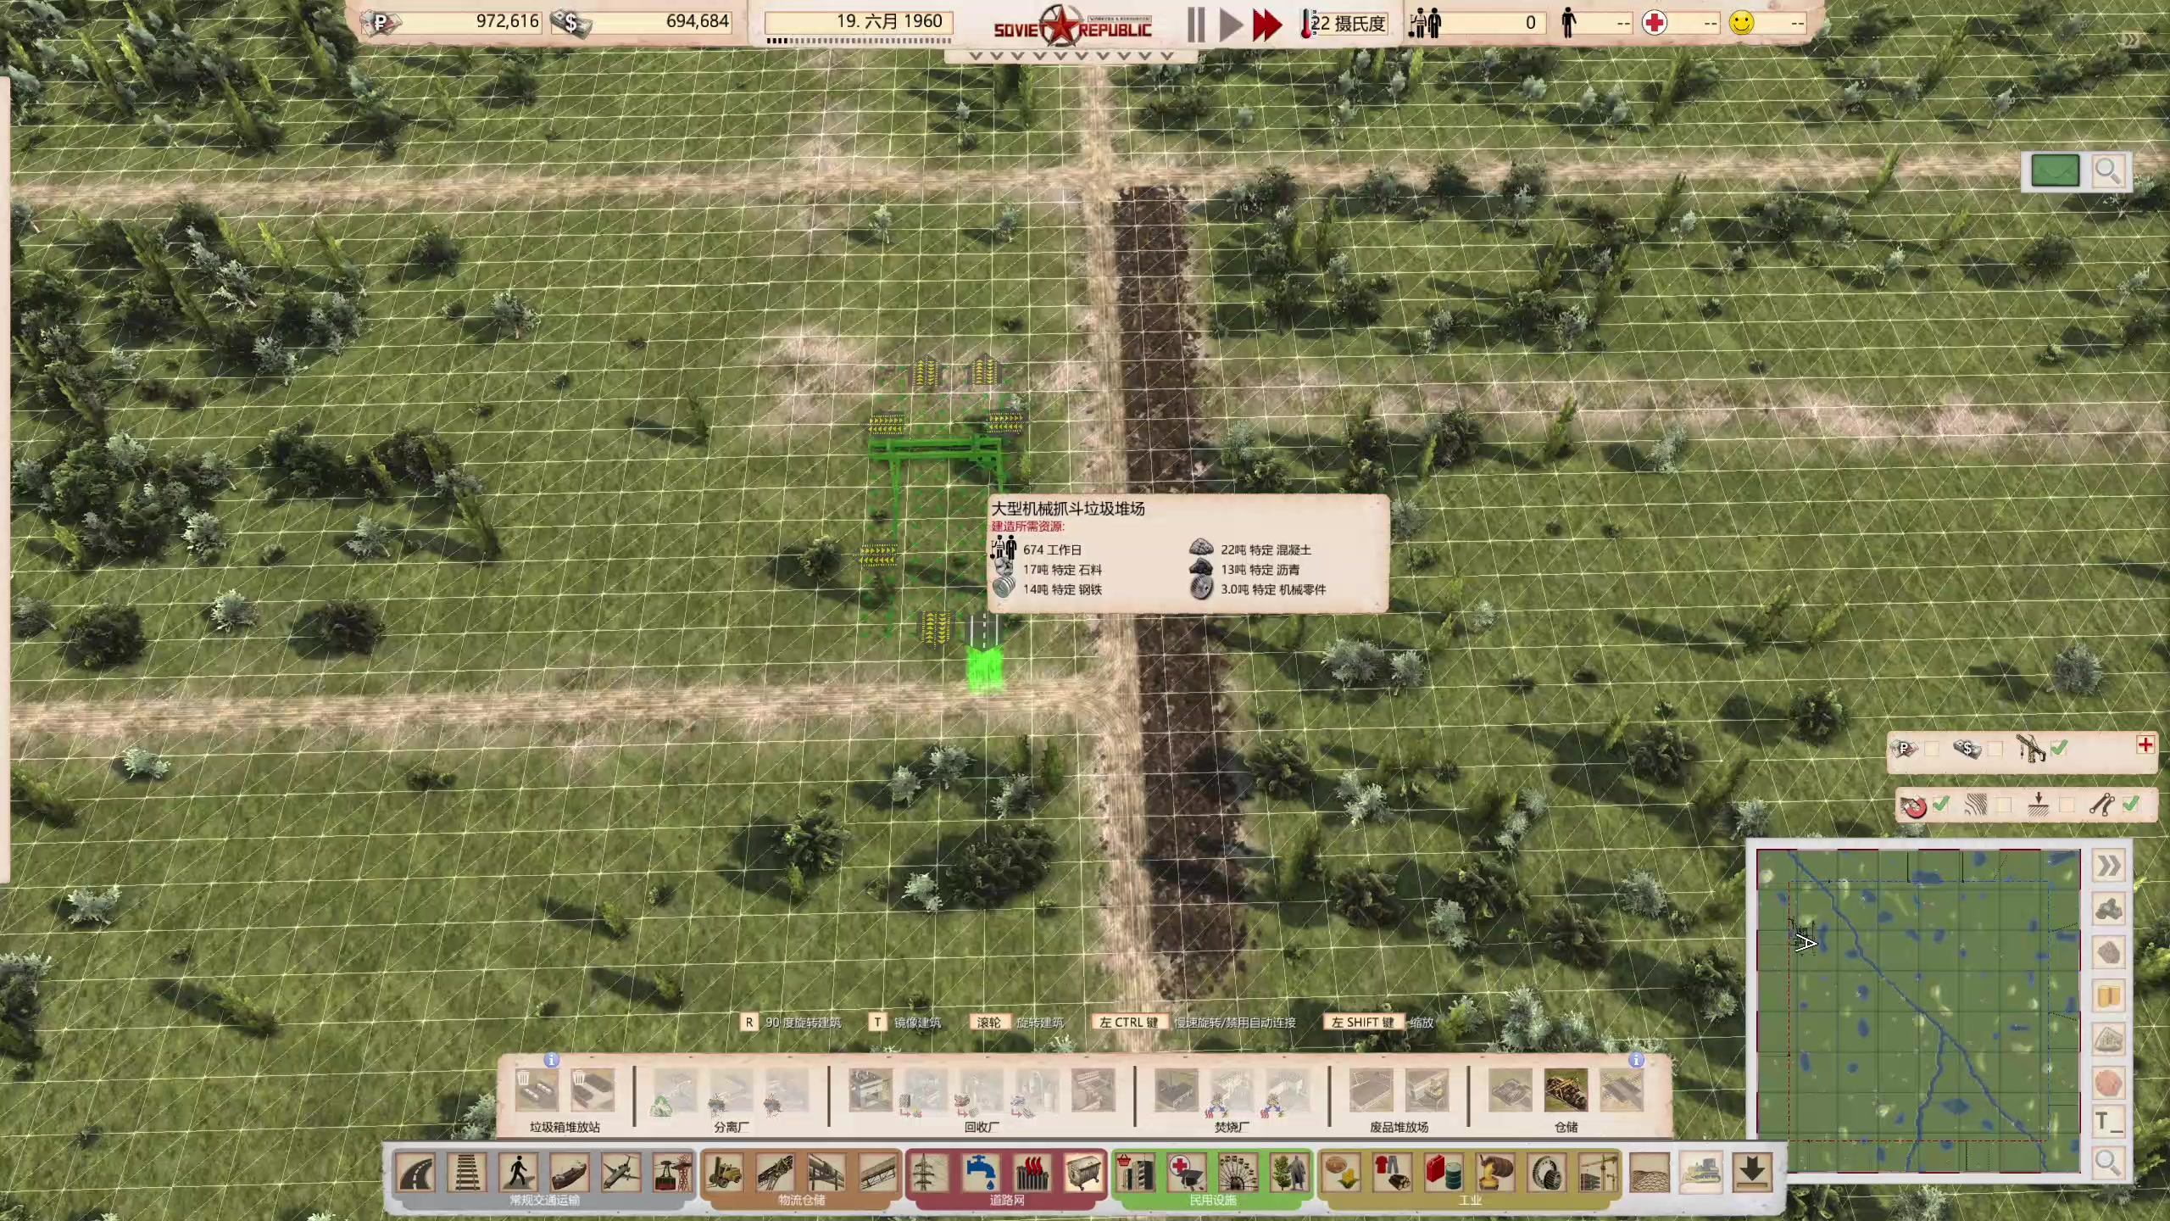This screenshot has height=1221, width=2170.
Task: Select the water faucet infrastructure icon
Action: (981, 1174)
